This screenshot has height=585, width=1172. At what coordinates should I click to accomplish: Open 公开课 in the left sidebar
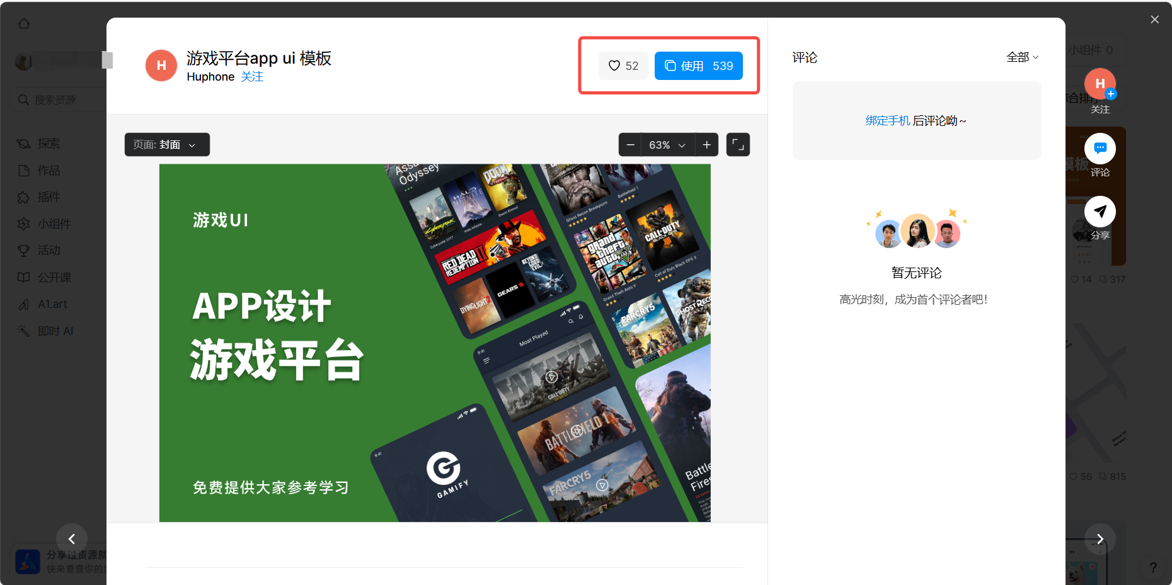pyautogui.click(x=44, y=278)
